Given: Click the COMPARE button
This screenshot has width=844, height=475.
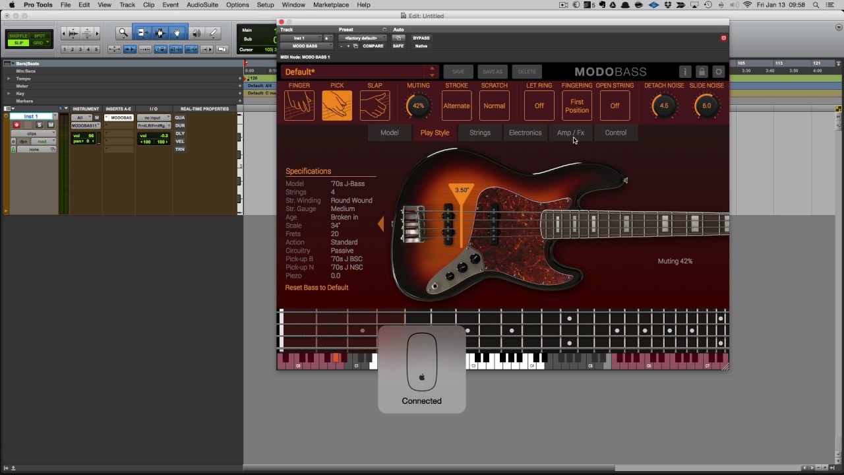Looking at the screenshot, I should click(373, 46).
